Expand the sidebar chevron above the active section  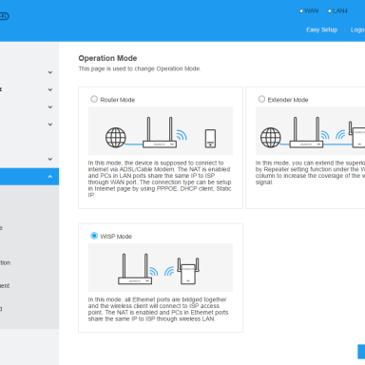coord(50,159)
